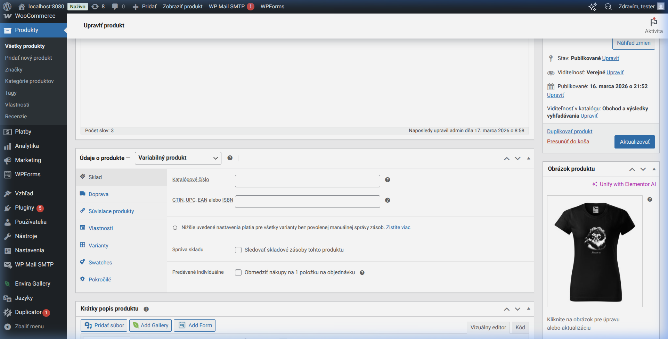
Task: Open the Variabilný produkt type dropdown
Action: (178, 158)
